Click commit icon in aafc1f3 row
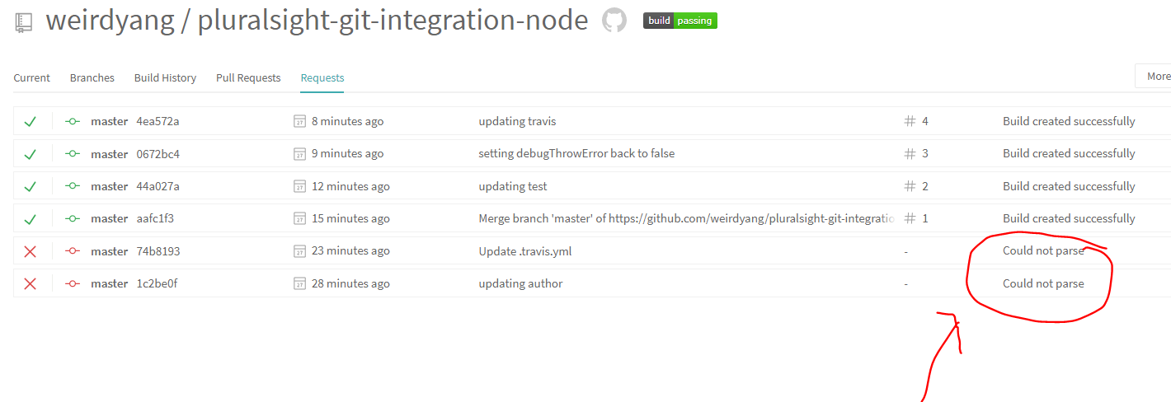 [73, 219]
